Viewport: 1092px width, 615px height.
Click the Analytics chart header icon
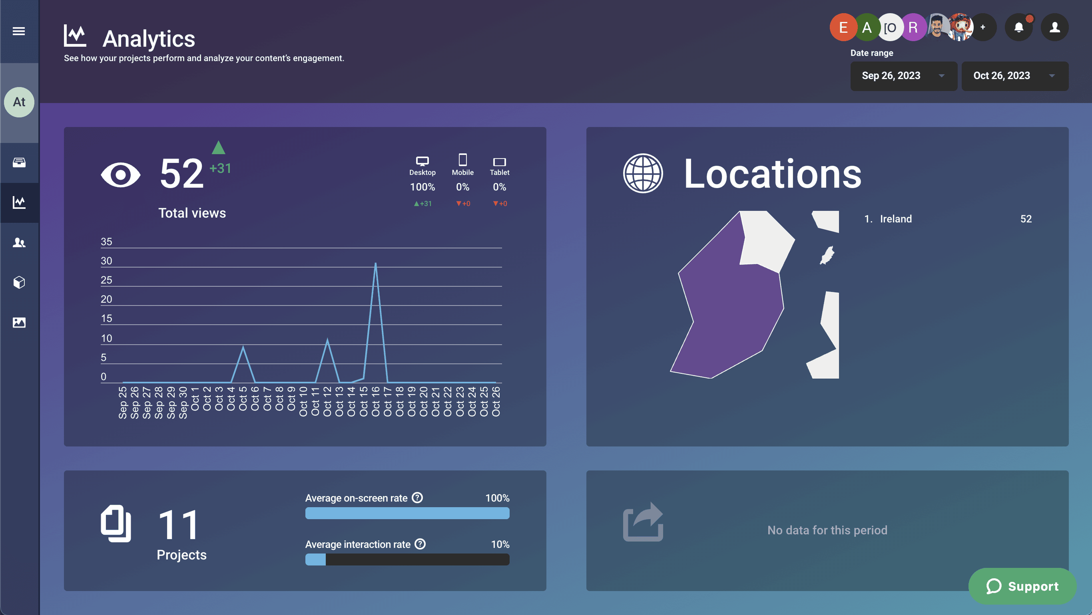pos(75,36)
